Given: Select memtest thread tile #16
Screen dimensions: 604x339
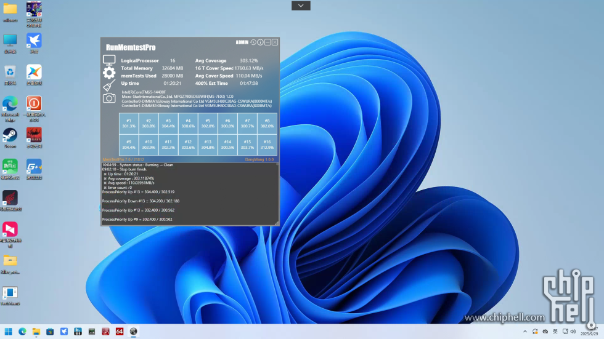Looking at the screenshot, I should pyautogui.click(x=267, y=145).
